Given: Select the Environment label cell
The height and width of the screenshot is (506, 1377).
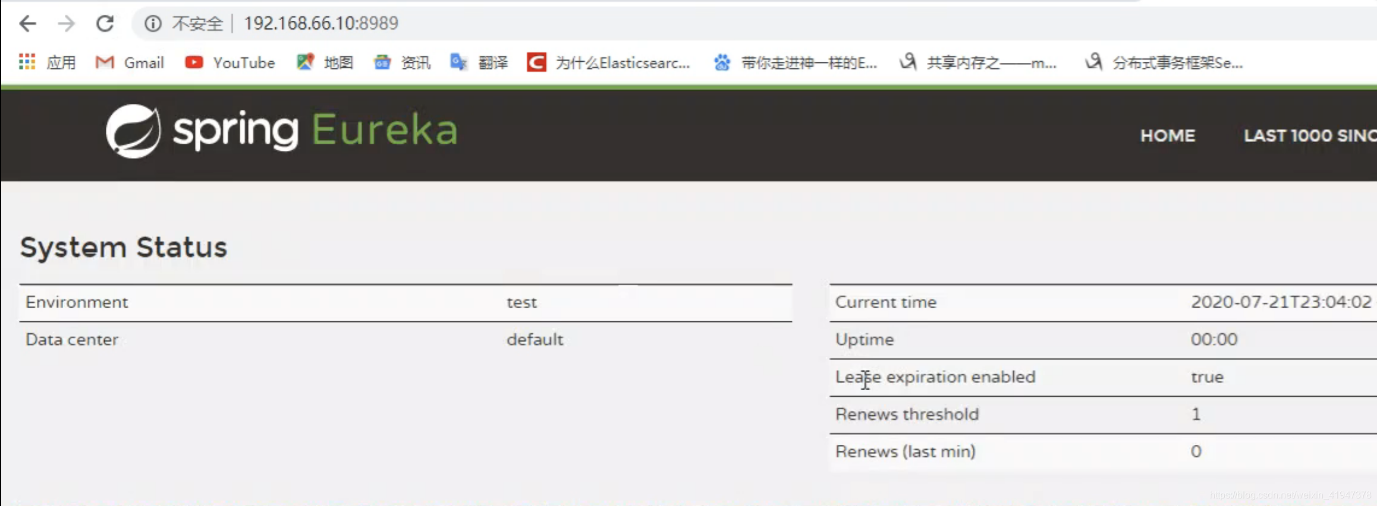Looking at the screenshot, I should [x=77, y=302].
